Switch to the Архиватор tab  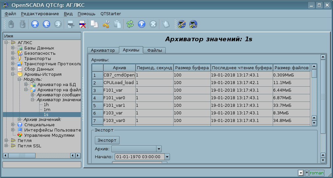[x=103, y=50]
